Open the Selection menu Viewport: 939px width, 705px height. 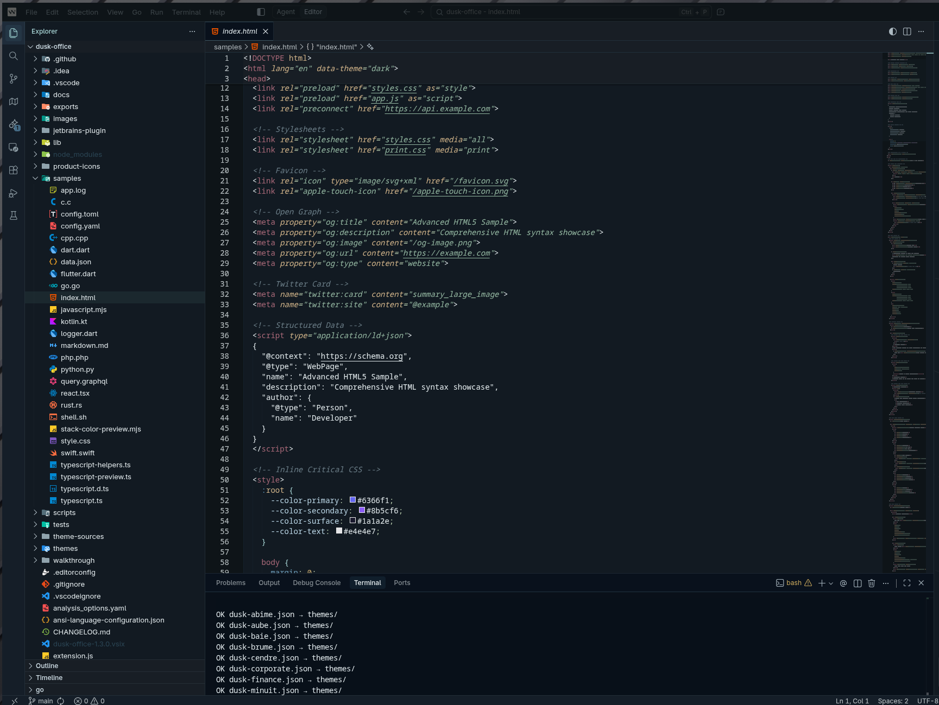point(83,12)
